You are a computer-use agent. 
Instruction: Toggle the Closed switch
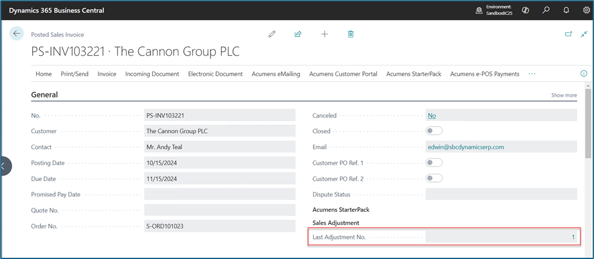click(434, 131)
